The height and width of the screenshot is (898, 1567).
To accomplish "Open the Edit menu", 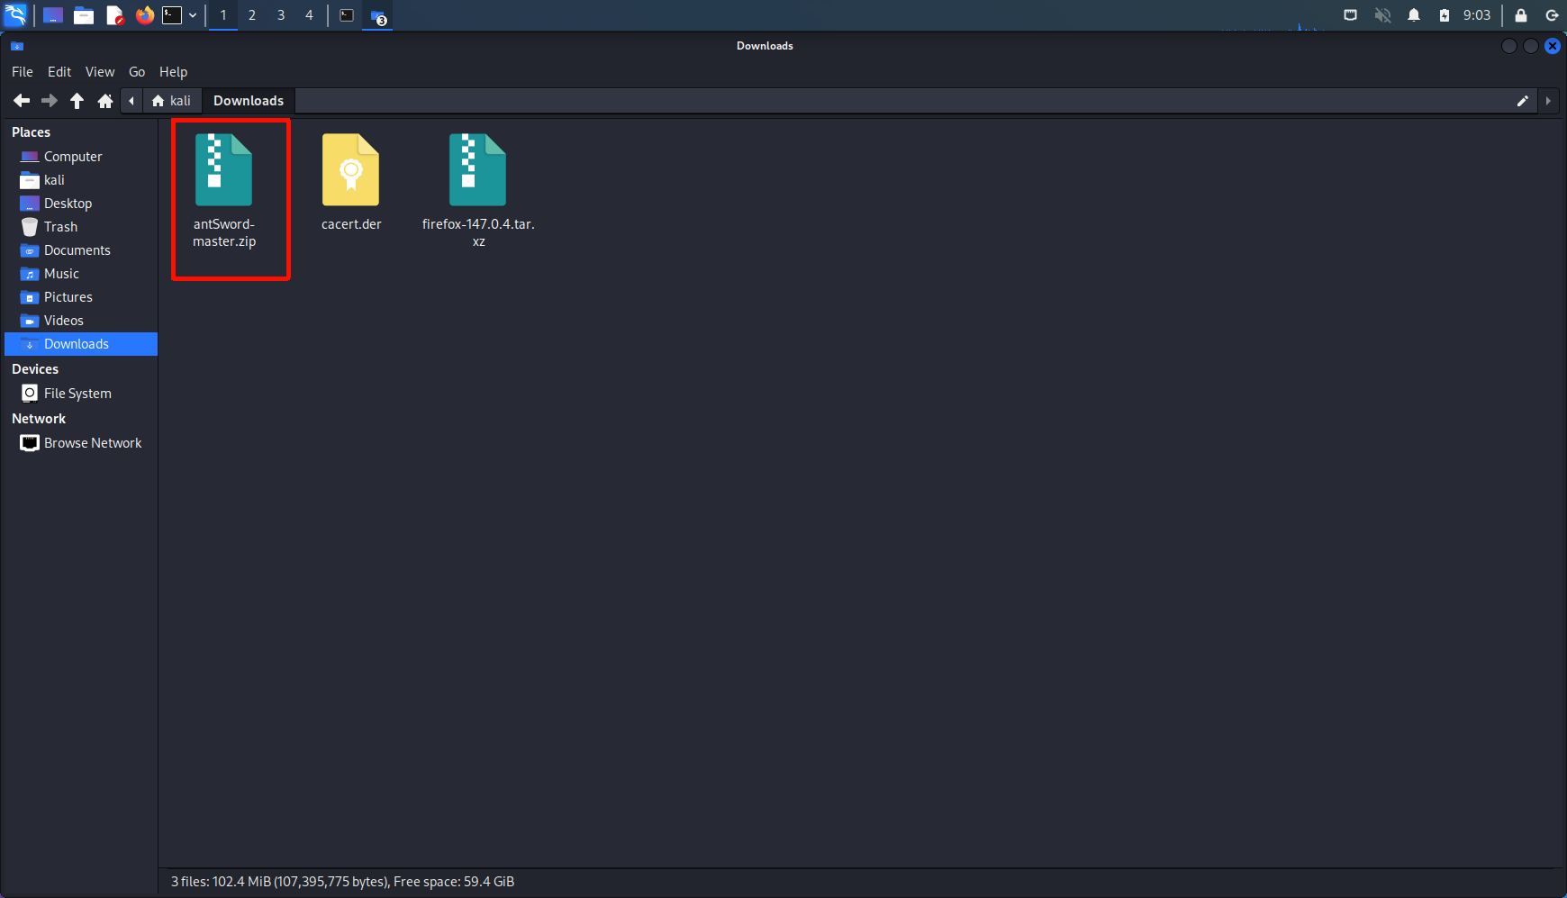I will click(59, 72).
